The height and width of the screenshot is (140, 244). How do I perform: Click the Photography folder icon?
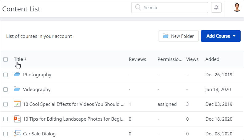(17, 74)
